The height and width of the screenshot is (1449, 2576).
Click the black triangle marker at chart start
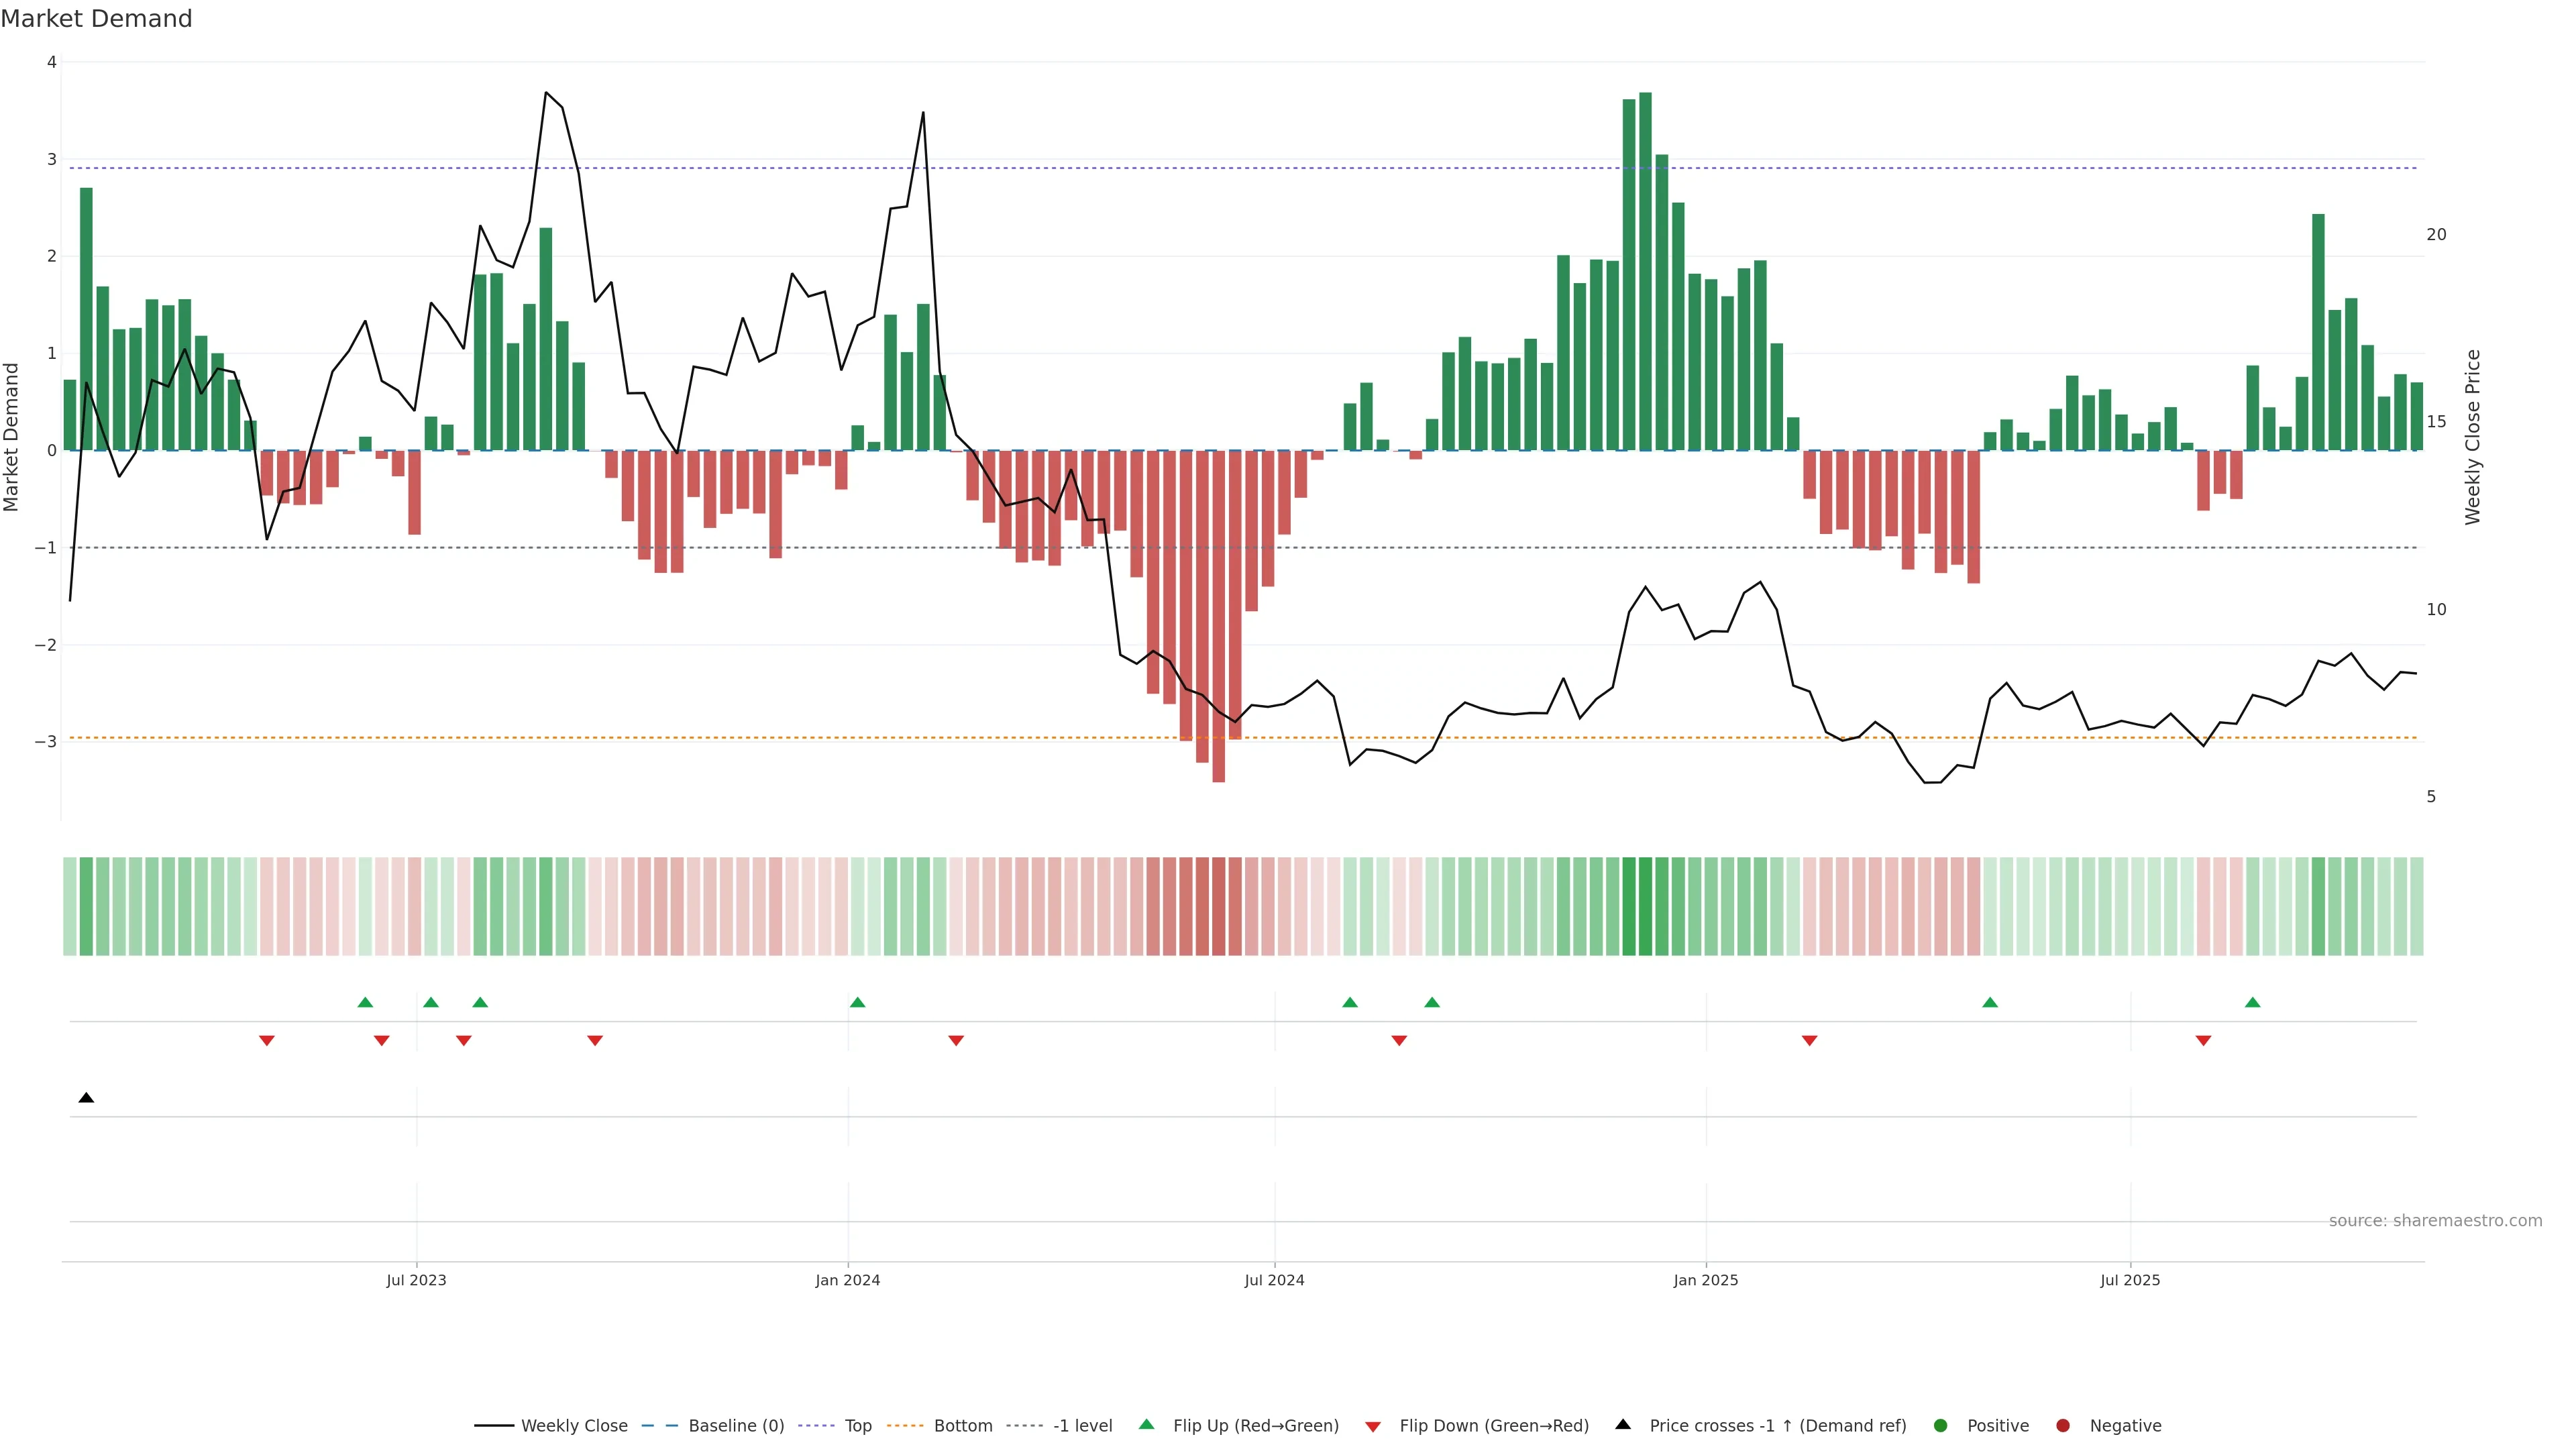pos(86,1098)
